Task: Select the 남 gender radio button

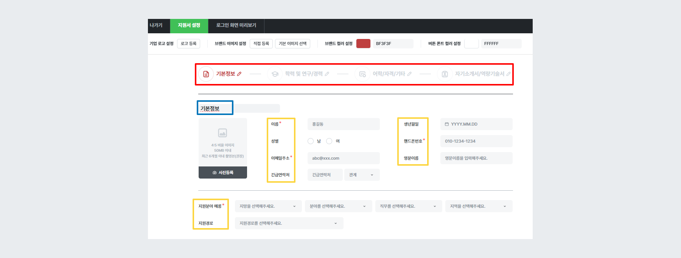Action: pos(311,141)
